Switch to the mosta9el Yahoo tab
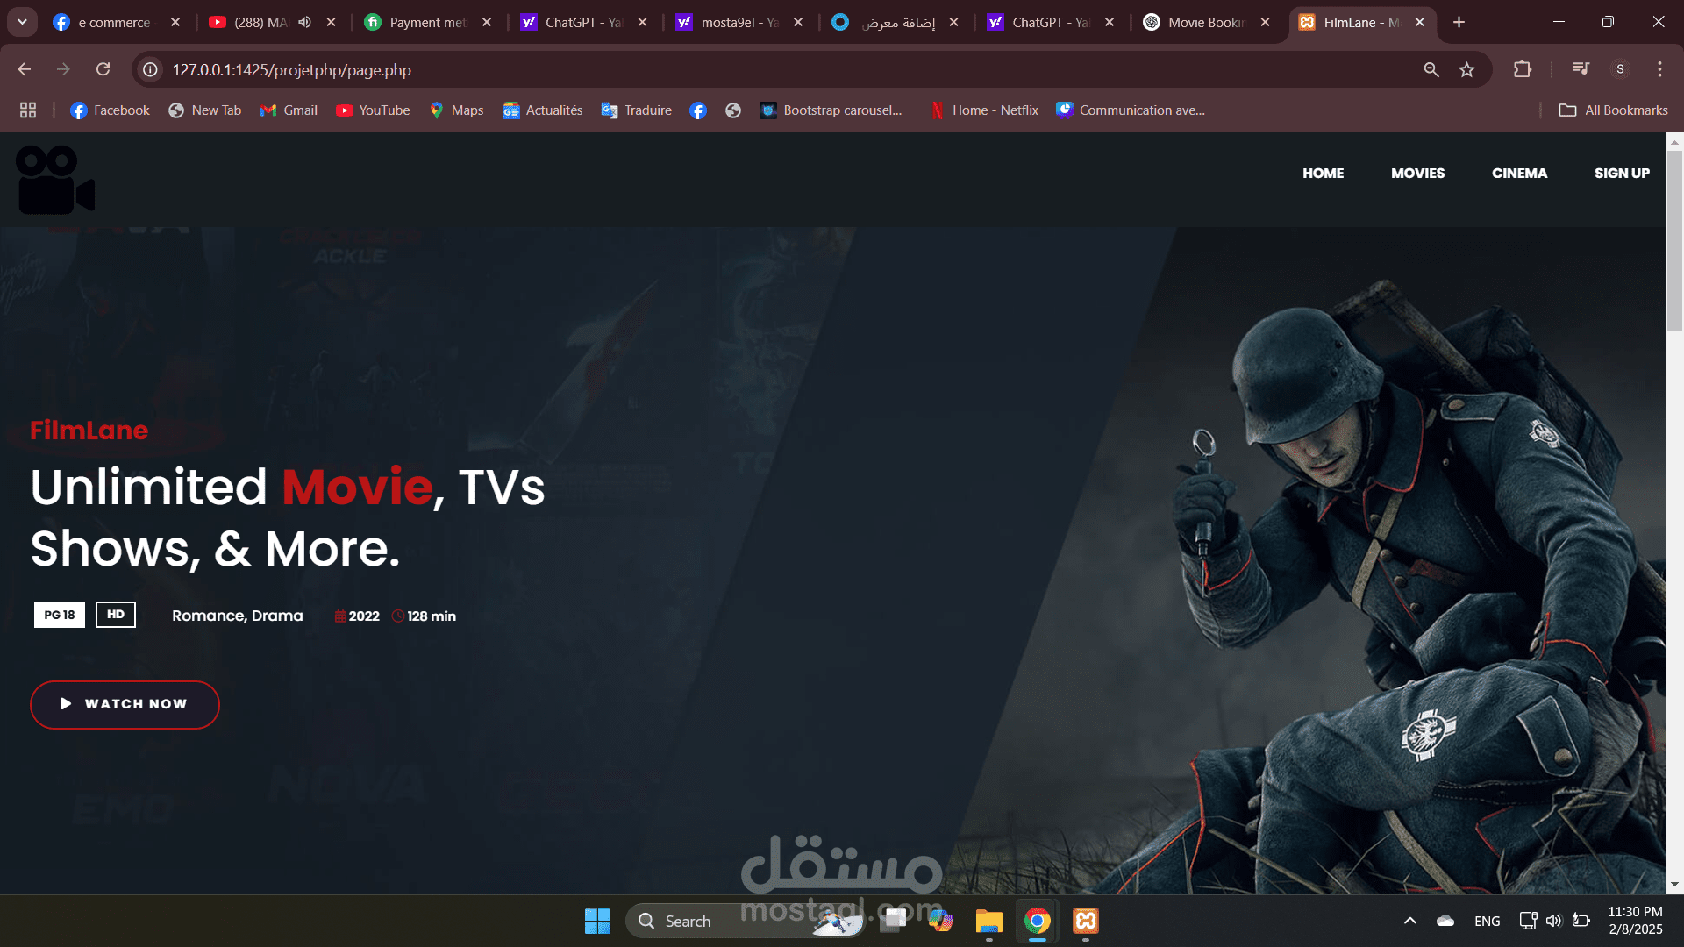The height and width of the screenshot is (947, 1684). click(x=739, y=22)
